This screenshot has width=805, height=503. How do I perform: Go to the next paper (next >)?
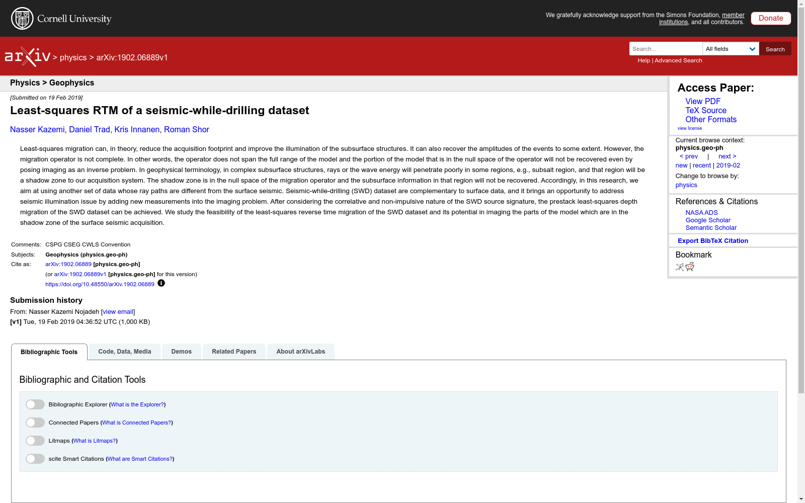coord(728,156)
